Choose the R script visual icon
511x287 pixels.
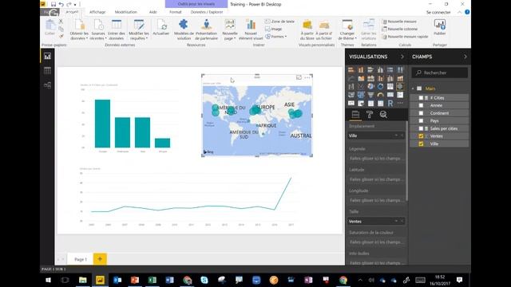click(390, 104)
